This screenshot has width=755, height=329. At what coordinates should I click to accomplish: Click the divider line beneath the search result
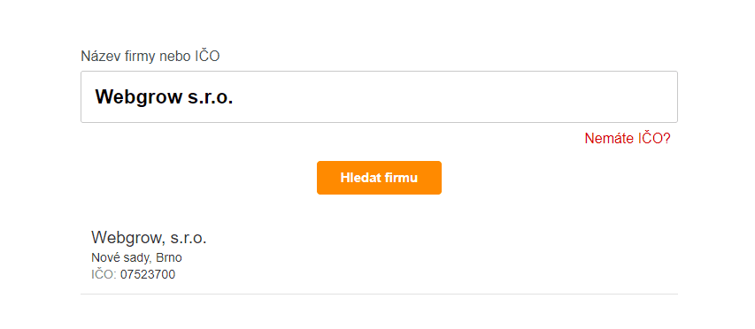coord(379,294)
